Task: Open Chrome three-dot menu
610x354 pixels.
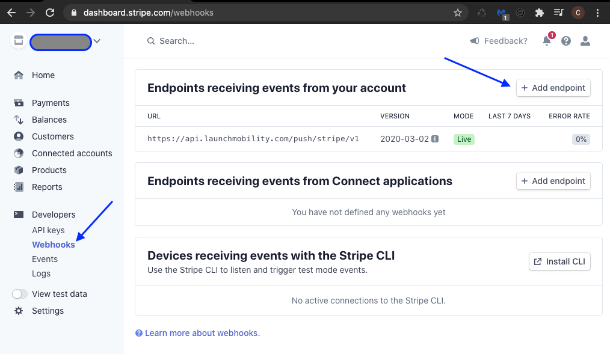Action: tap(597, 13)
